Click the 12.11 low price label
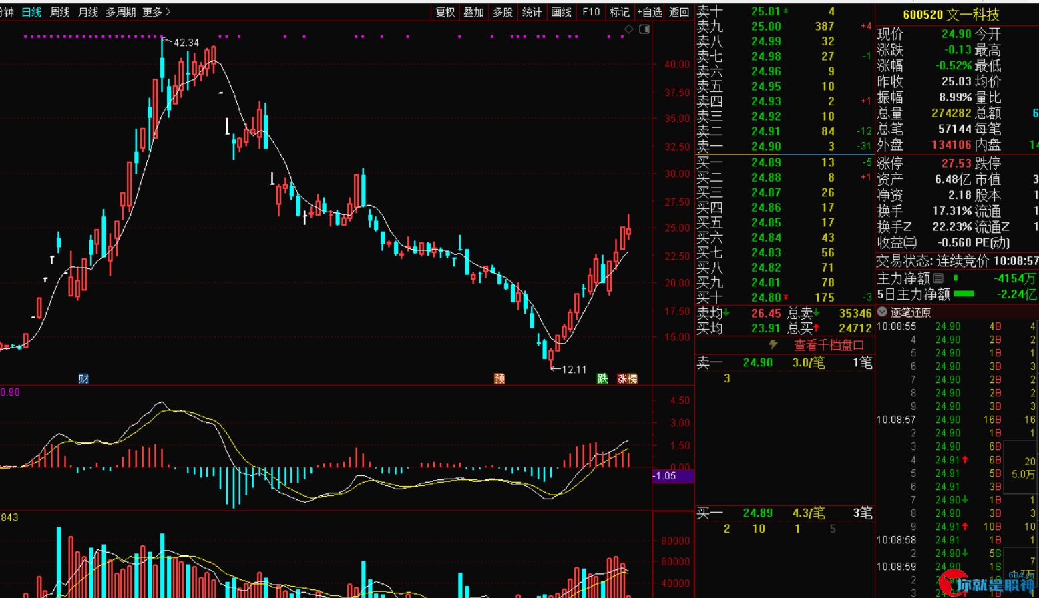Screen dimensions: 1039x598 (574, 369)
